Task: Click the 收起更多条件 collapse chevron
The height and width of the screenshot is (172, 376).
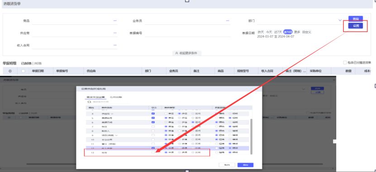Action: click(177, 53)
